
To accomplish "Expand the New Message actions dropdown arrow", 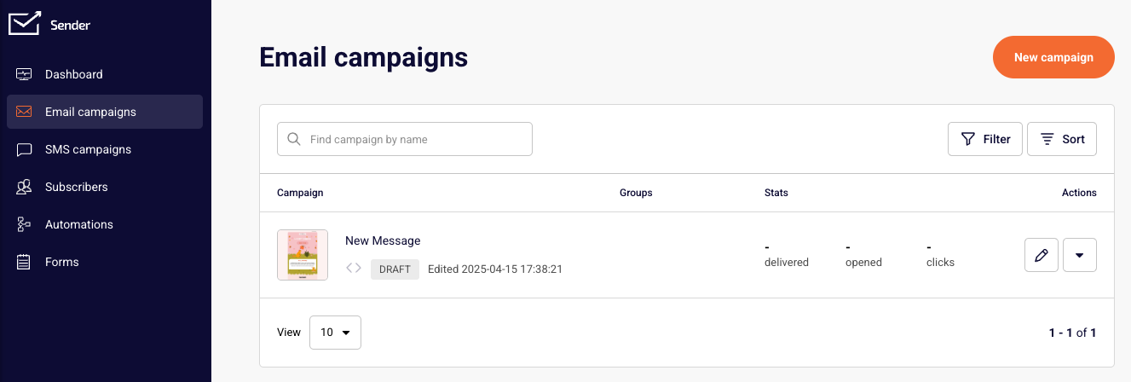I will click(x=1080, y=255).
